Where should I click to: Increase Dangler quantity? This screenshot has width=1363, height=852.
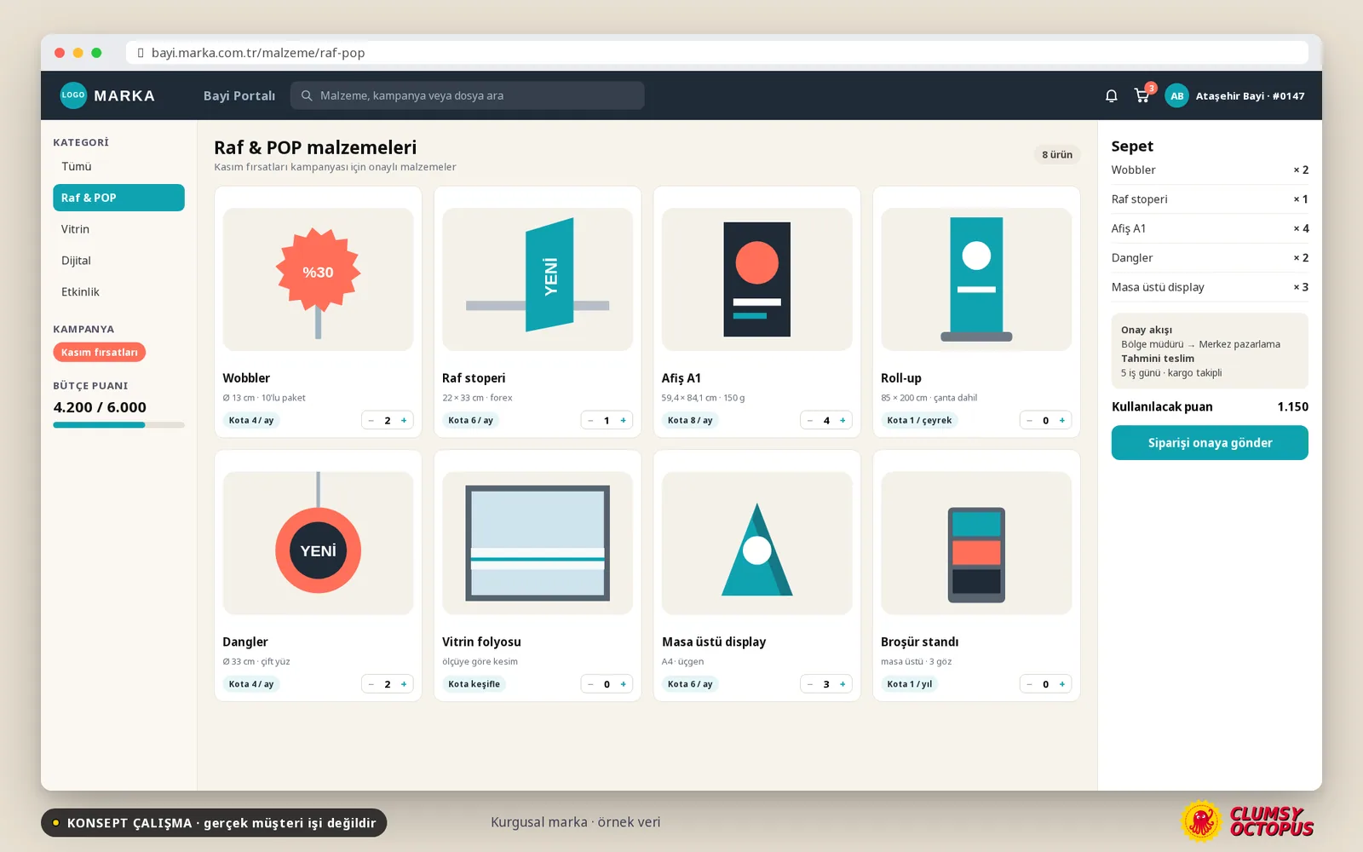(x=404, y=684)
